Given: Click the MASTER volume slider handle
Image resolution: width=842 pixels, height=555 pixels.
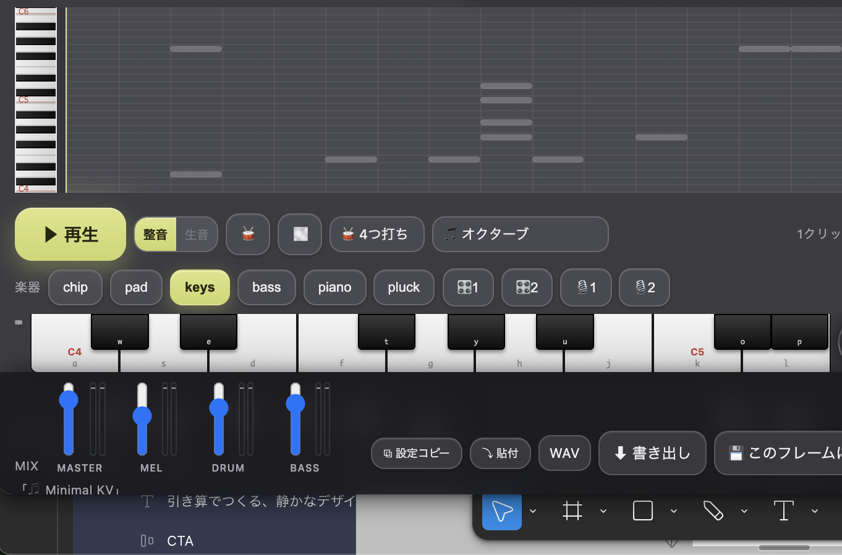Looking at the screenshot, I should [69, 400].
